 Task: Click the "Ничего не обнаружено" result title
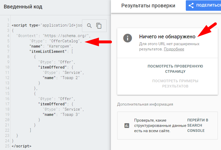[167, 37]
